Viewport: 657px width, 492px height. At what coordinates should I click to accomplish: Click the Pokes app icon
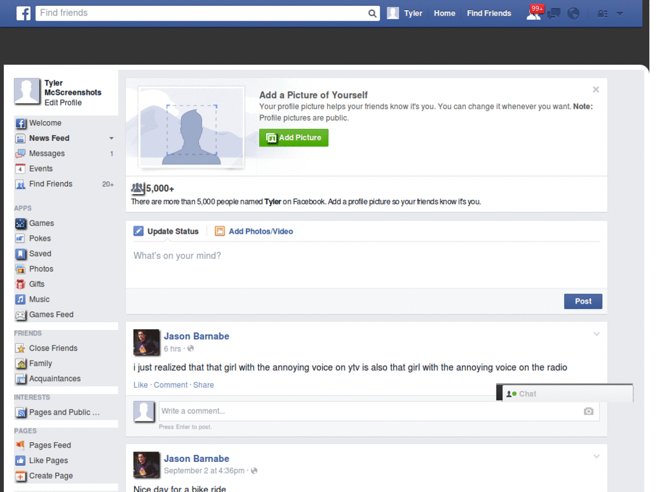tap(21, 238)
